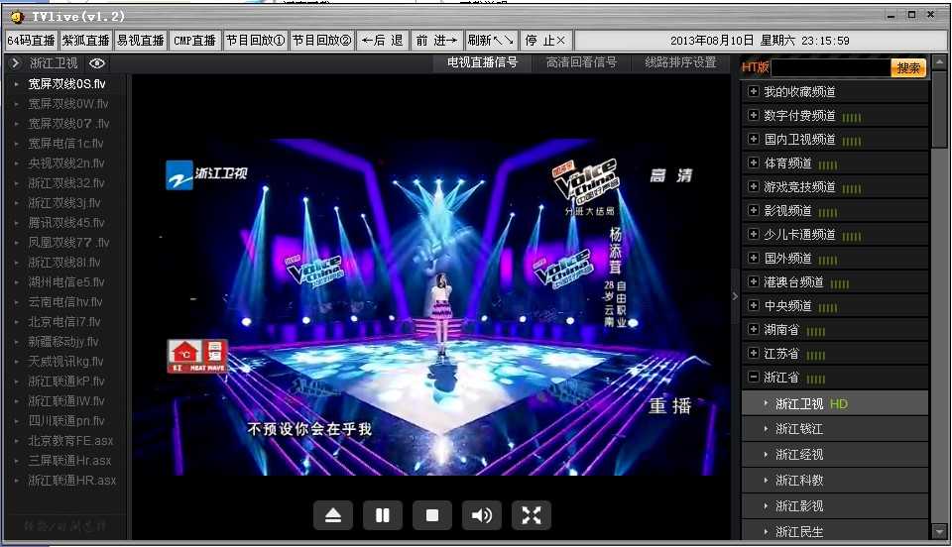952x547 pixels.
Task: Select source 天威视讯kg.flv
Action: click(x=65, y=362)
